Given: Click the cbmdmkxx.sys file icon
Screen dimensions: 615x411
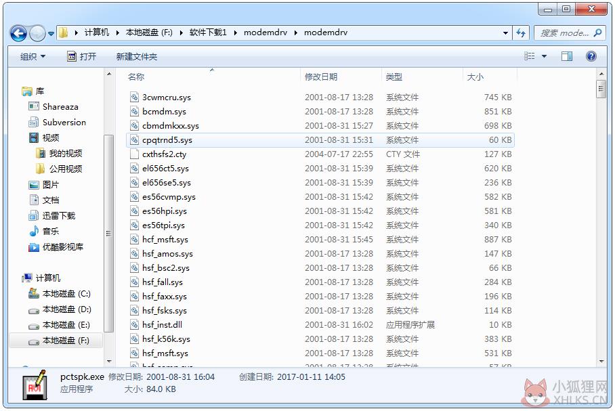Looking at the screenshot, I should click(134, 125).
